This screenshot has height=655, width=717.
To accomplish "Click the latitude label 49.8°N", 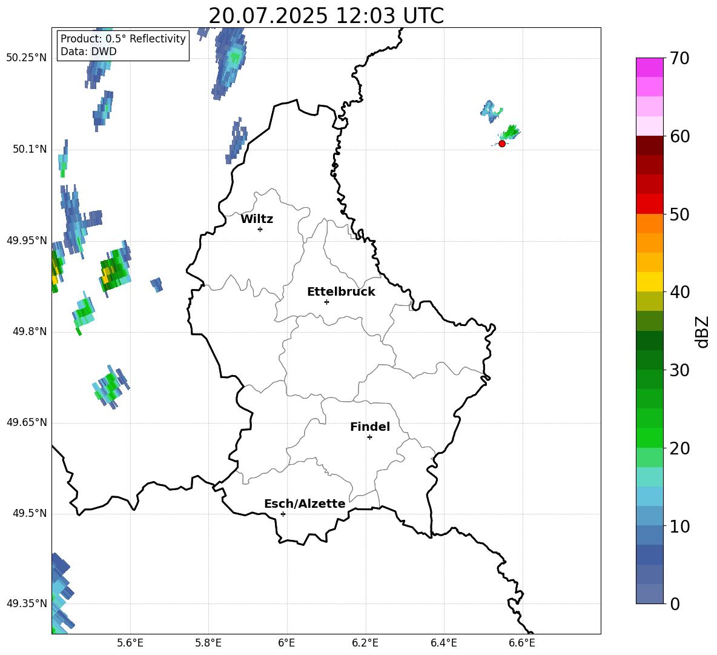I will coord(30,331).
